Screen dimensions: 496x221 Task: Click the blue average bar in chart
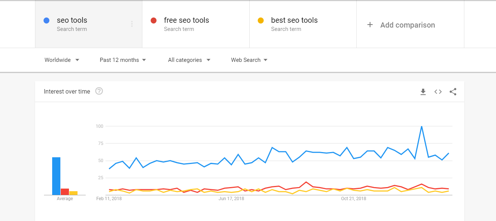(56, 176)
